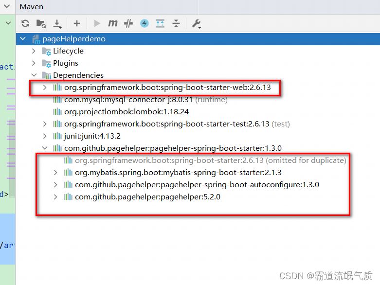
Task: Collapse all tree nodes icon
Action: (x=176, y=23)
